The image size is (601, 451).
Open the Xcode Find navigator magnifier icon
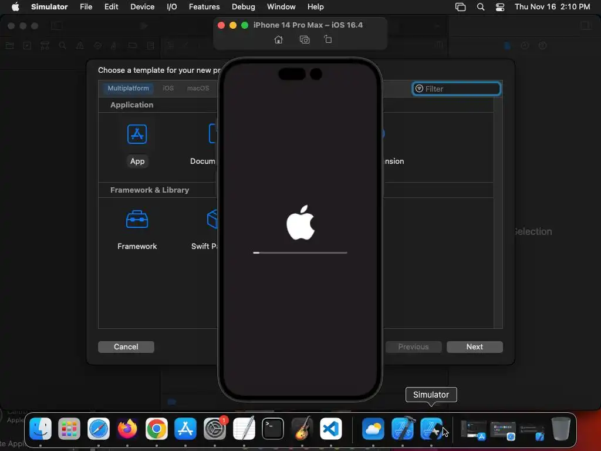(x=62, y=46)
